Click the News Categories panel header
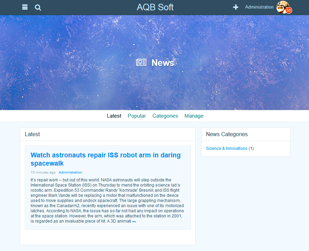 click(x=227, y=134)
